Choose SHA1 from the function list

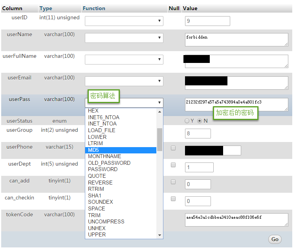click(95, 196)
